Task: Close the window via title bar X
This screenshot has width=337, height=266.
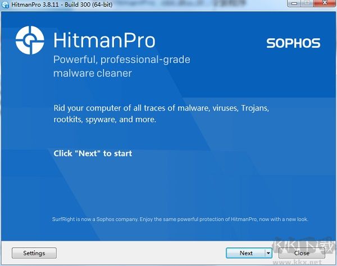Action: tap(325, 3)
